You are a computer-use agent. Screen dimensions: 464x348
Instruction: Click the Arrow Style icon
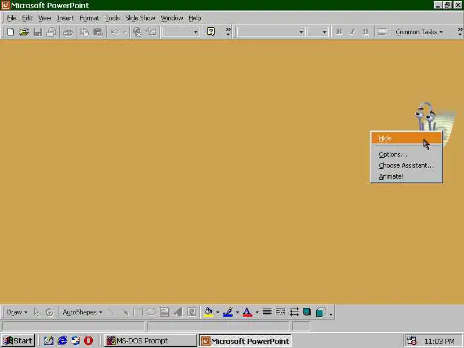tap(294, 312)
